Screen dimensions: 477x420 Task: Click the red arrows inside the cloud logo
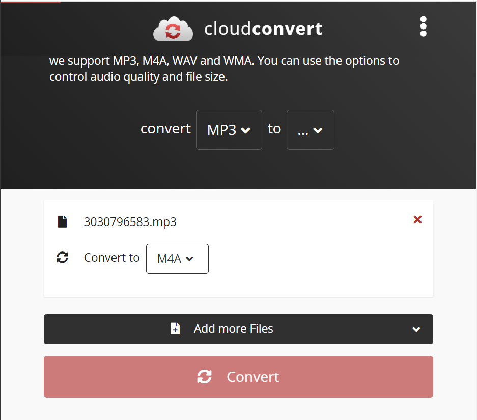[x=173, y=30]
